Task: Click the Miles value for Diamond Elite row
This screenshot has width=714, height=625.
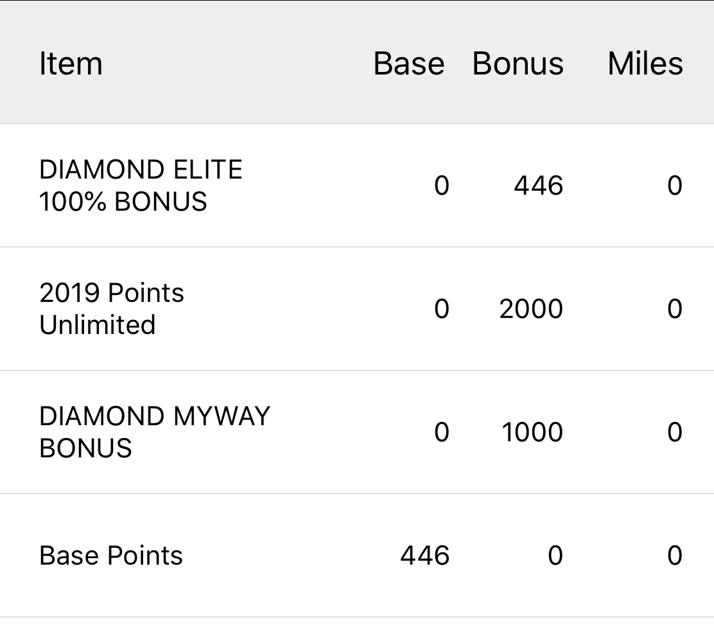Action: click(x=674, y=186)
